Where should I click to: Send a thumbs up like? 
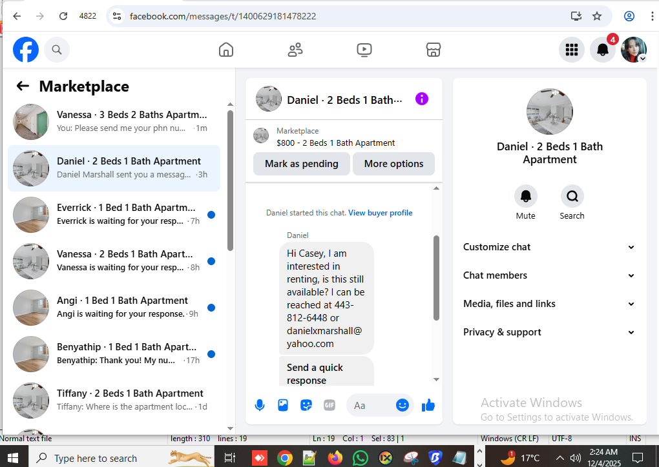(x=428, y=405)
